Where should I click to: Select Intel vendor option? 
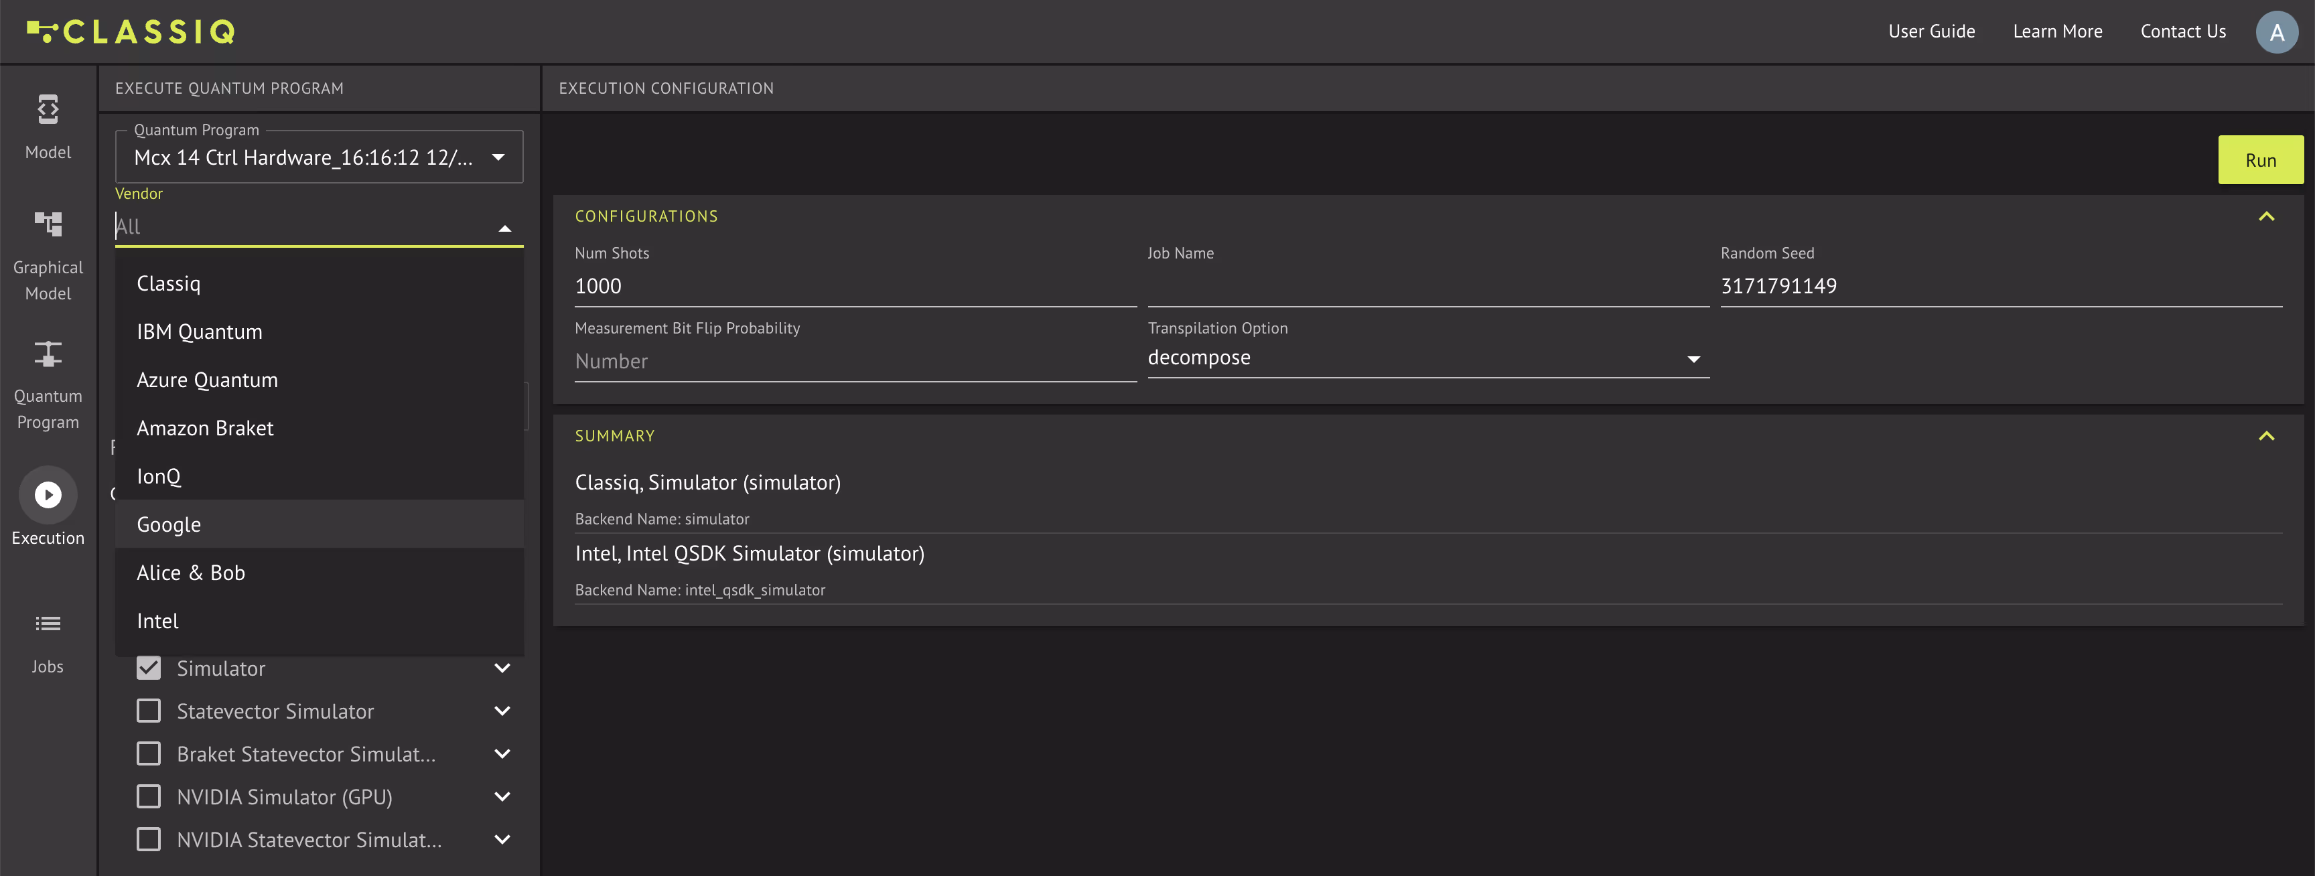point(319,621)
